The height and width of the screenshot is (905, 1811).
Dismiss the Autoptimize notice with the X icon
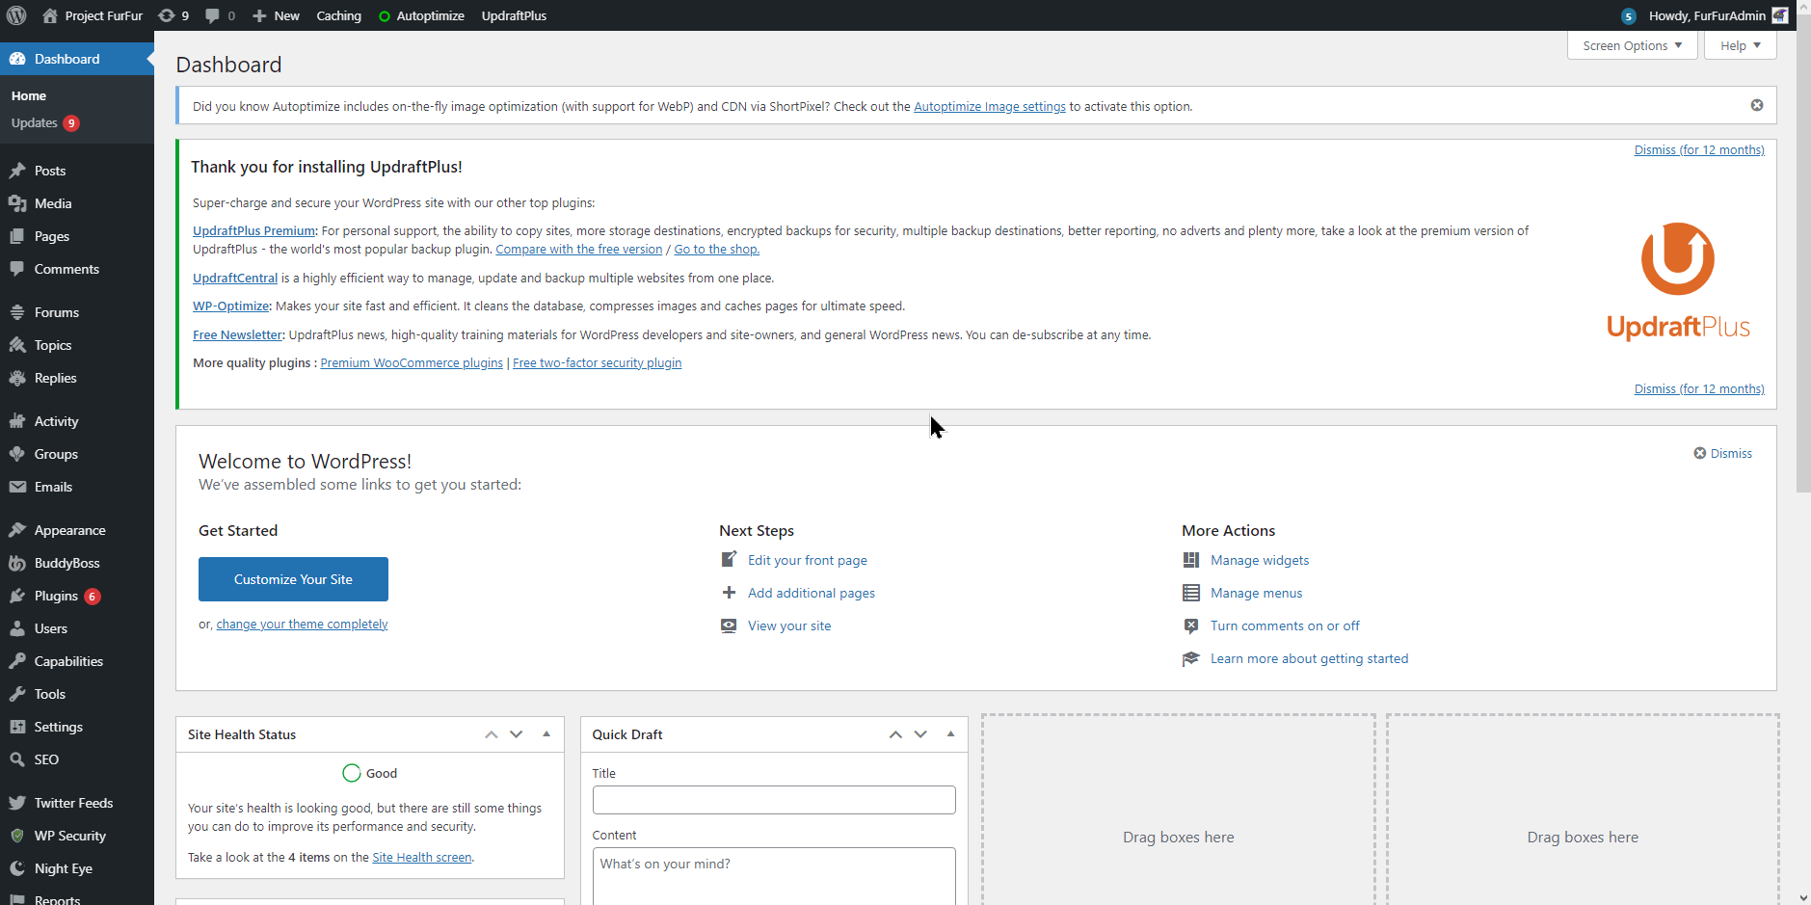coord(1757,105)
